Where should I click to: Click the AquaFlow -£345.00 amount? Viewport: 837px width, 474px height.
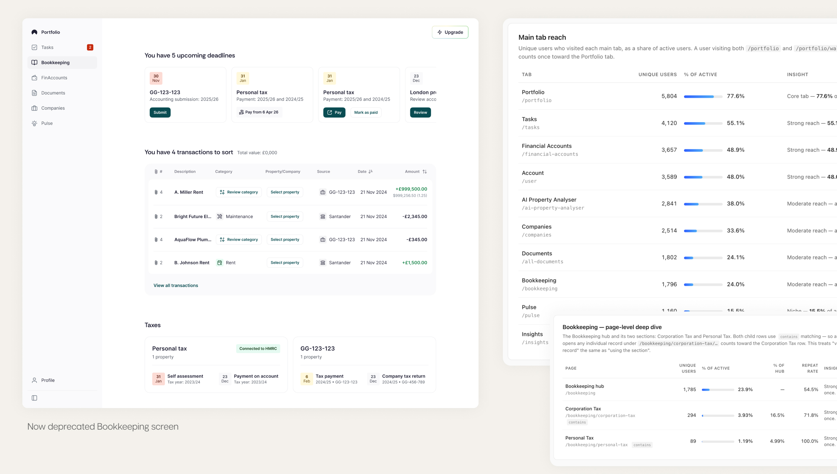tap(417, 239)
